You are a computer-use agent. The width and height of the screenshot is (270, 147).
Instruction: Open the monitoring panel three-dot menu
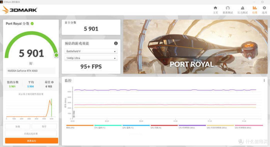[x=264, y=80]
